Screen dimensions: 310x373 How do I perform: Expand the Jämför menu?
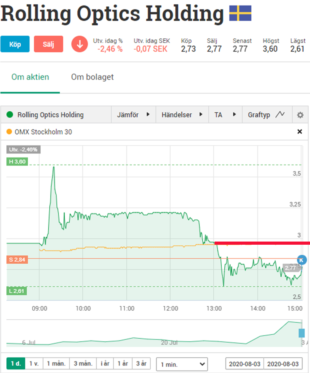coord(133,114)
